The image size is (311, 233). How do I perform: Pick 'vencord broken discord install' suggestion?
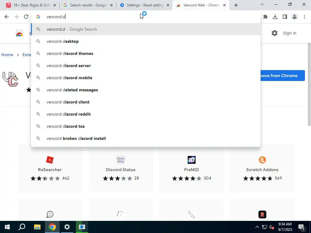(x=146, y=138)
